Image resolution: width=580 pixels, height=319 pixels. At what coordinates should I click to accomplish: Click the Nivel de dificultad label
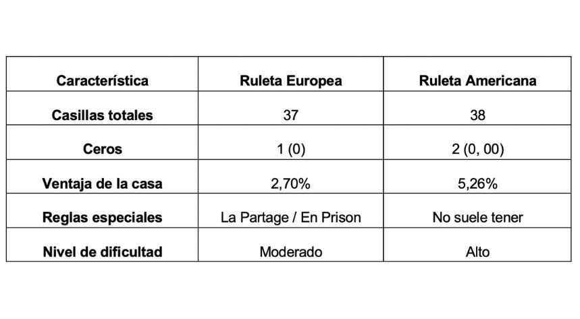(x=102, y=252)
